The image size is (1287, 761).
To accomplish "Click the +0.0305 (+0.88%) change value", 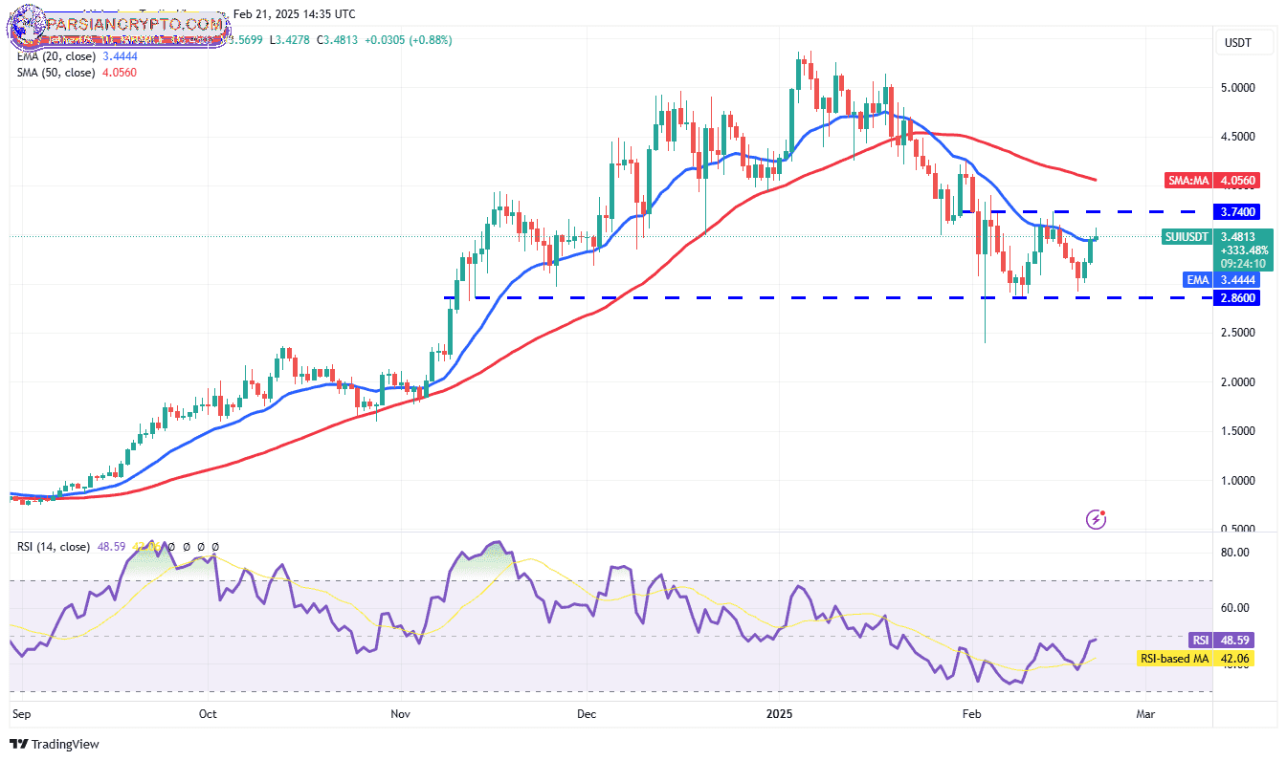I will tap(407, 40).
